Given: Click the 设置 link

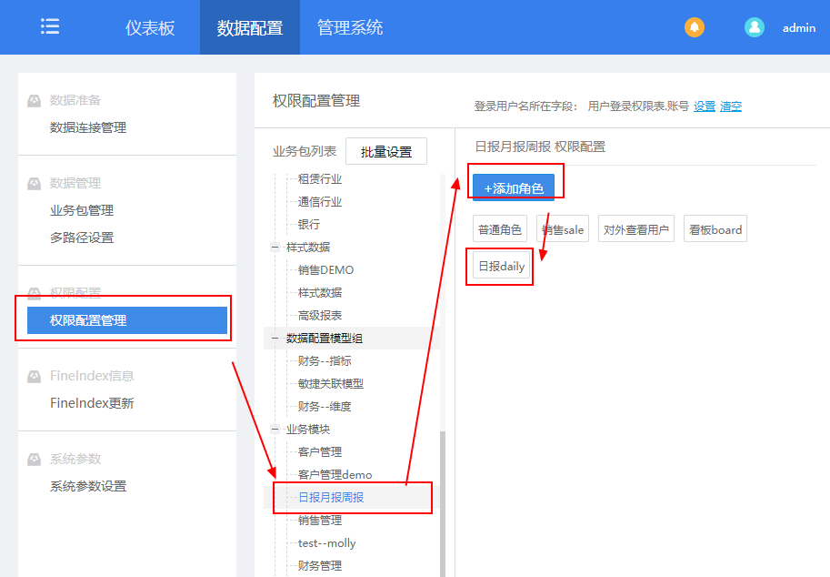Looking at the screenshot, I should coord(703,106).
